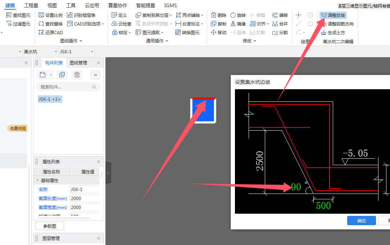Close the 属性列表 panel
This screenshot has width=390, height=245.
99,162
